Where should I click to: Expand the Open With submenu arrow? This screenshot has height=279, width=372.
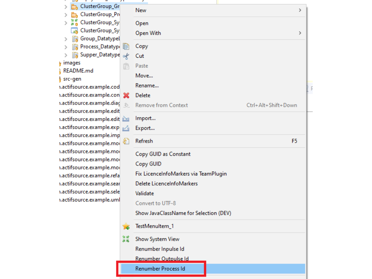pos(300,33)
